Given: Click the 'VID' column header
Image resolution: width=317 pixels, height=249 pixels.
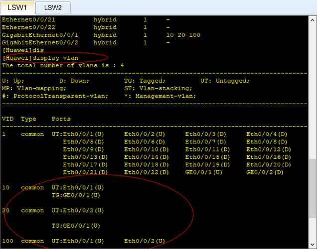Looking at the screenshot, I should pos(7,119).
